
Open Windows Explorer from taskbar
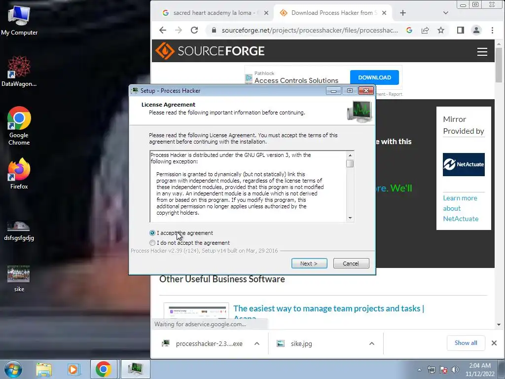click(x=44, y=369)
